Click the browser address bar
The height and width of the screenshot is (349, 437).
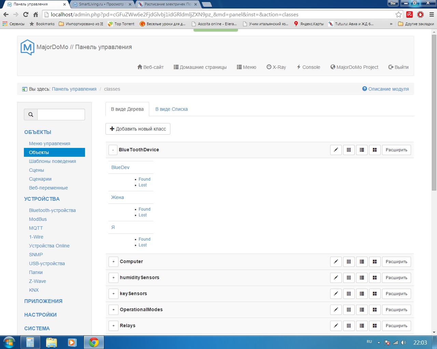pos(222,15)
